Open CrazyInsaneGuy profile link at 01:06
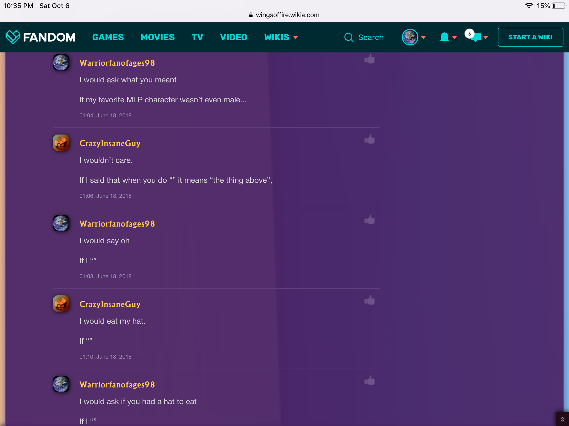569x426 pixels. pyautogui.click(x=110, y=143)
